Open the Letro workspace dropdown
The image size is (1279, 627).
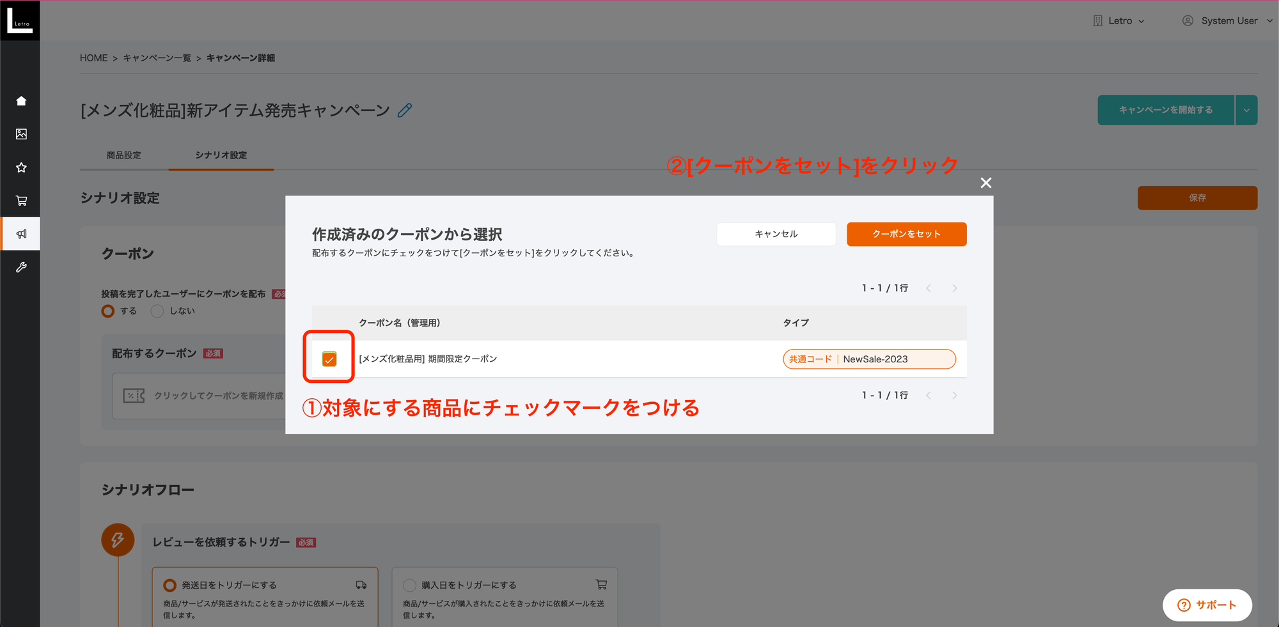click(1119, 20)
